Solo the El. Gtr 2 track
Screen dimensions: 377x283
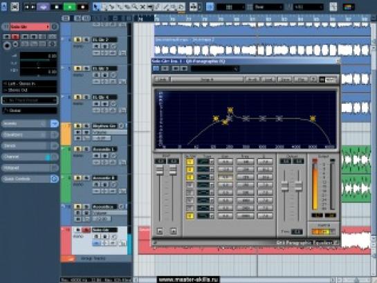(86, 39)
